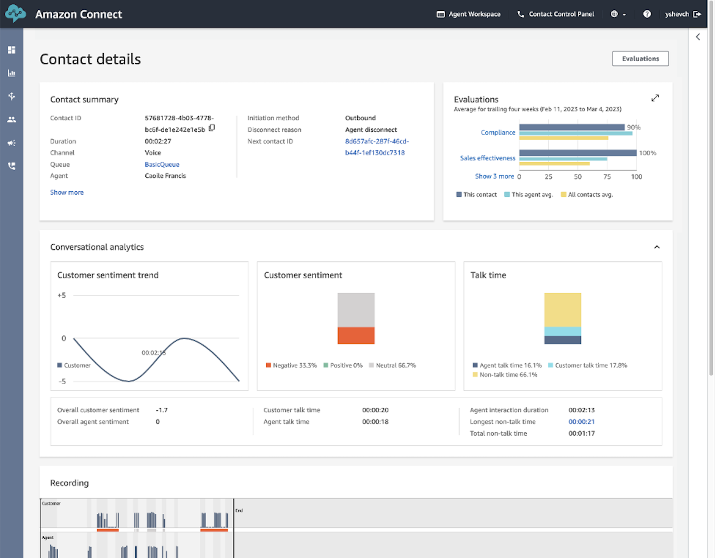
Task: Open the analytics bar chart sidebar icon
Action: pyautogui.click(x=11, y=73)
